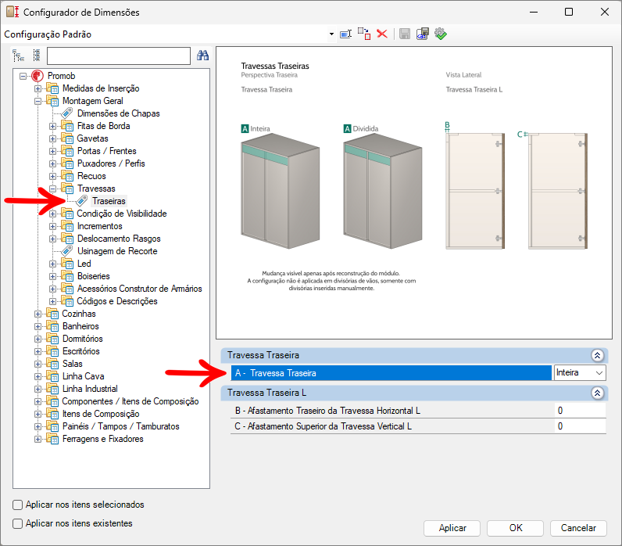The width and height of the screenshot is (622, 546).
Task: Open the Configuração Padrão dropdown arrow
Action: coord(331,34)
